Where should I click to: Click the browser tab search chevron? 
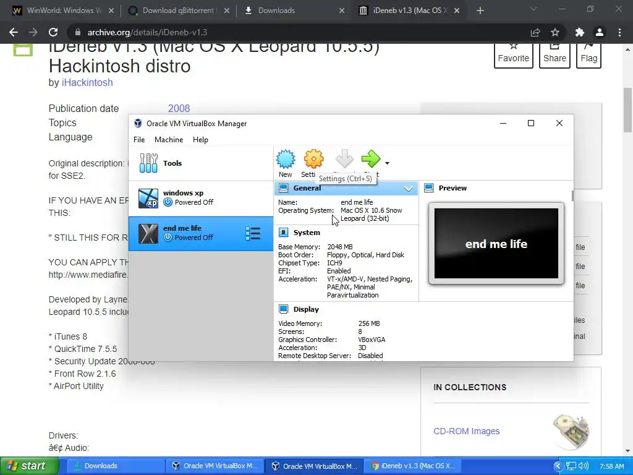533,9
